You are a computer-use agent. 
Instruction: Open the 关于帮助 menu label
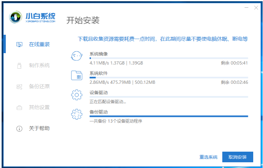point(39,129)
